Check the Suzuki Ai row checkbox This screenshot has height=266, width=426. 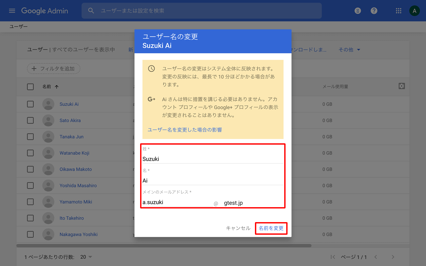tap(30, 104)
